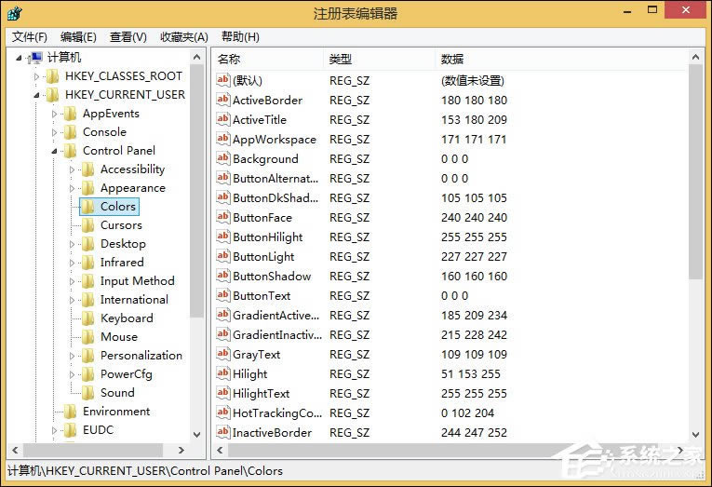Click the AppWorkspace value icon

click(x=223, y=139)
